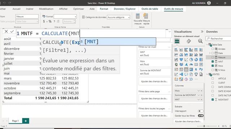Collapse the Table Date tree
This screenshot has width=231, height=129.
207,44
